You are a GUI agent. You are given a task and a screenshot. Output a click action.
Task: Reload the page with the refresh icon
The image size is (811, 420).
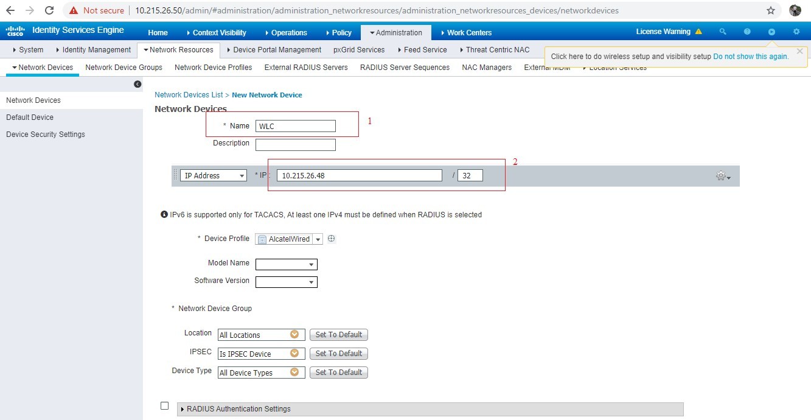point(49,10)
